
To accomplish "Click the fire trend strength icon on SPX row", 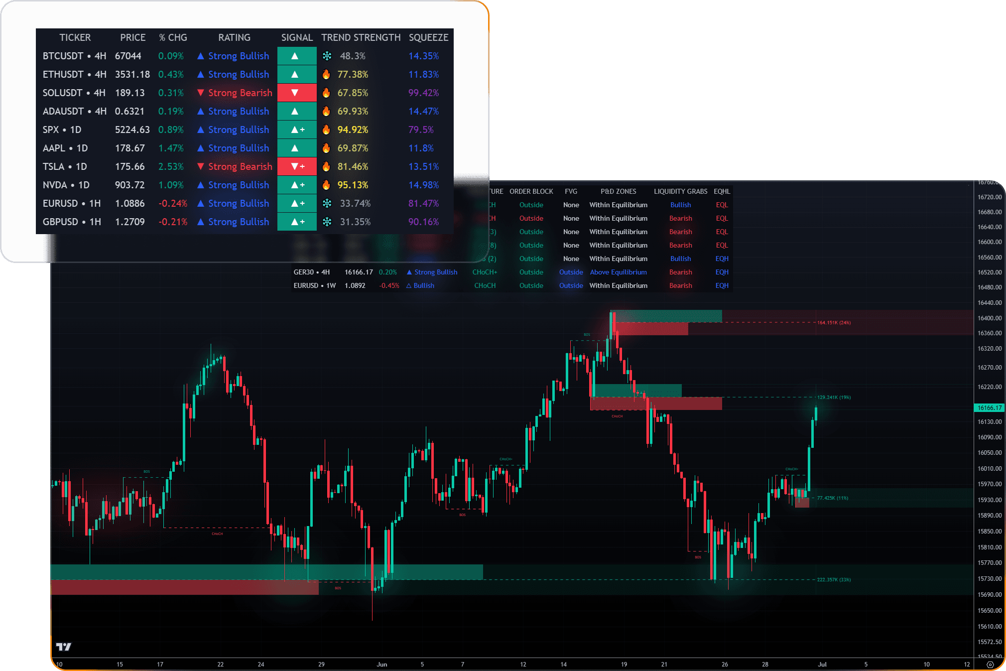I will coord(326,130).
